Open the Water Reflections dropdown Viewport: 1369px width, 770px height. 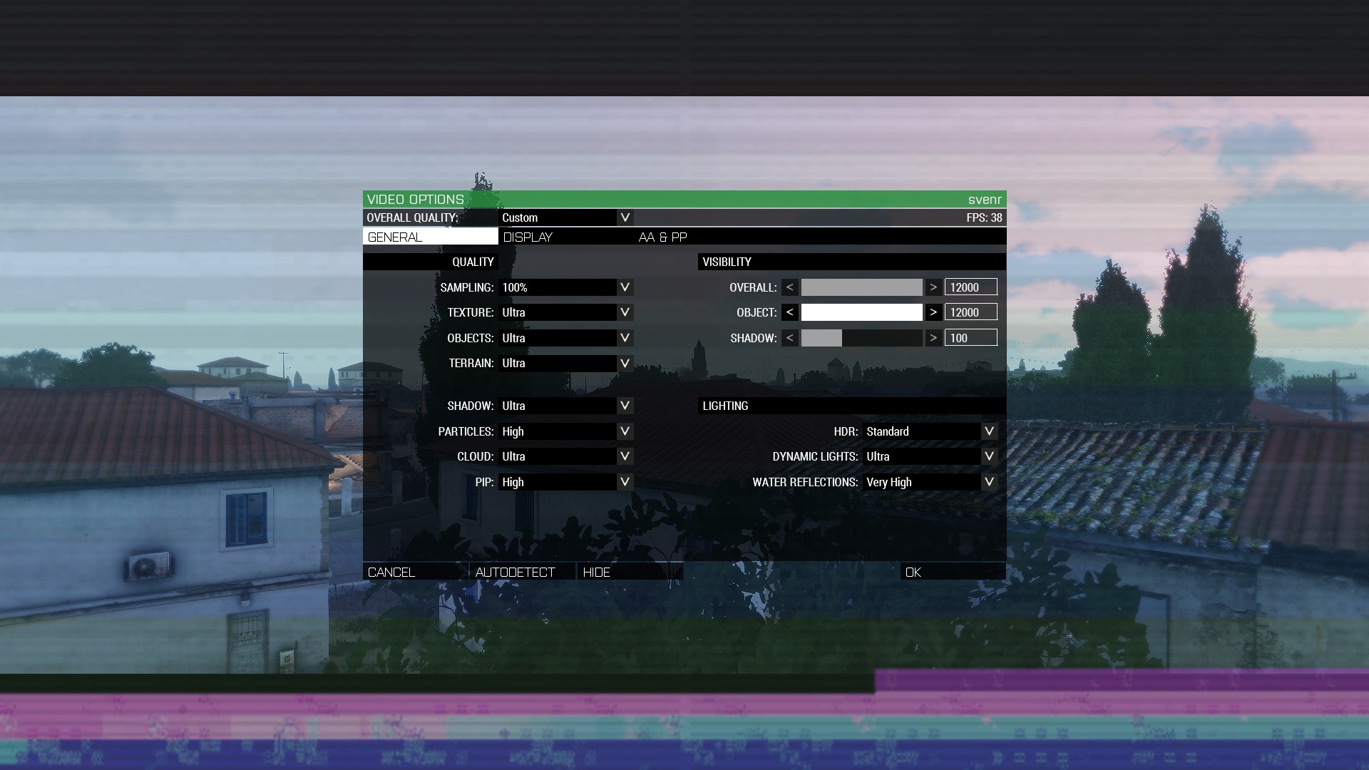tap(930, 482)
